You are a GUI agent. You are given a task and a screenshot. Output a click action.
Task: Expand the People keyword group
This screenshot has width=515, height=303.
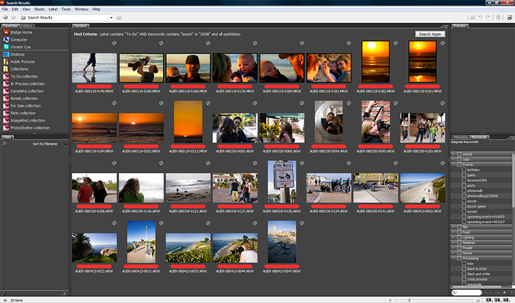[453, 248]
